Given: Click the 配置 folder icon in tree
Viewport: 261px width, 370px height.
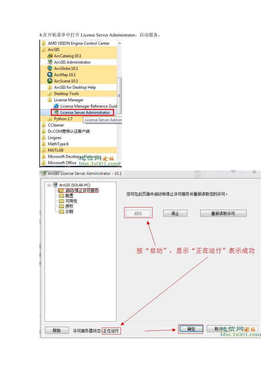Looking at the screenshot, I should click(62, 196).
